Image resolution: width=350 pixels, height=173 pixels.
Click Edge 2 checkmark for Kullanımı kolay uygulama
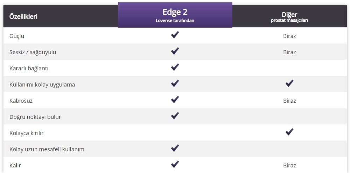pyautogui.click(x=175, y=84)
